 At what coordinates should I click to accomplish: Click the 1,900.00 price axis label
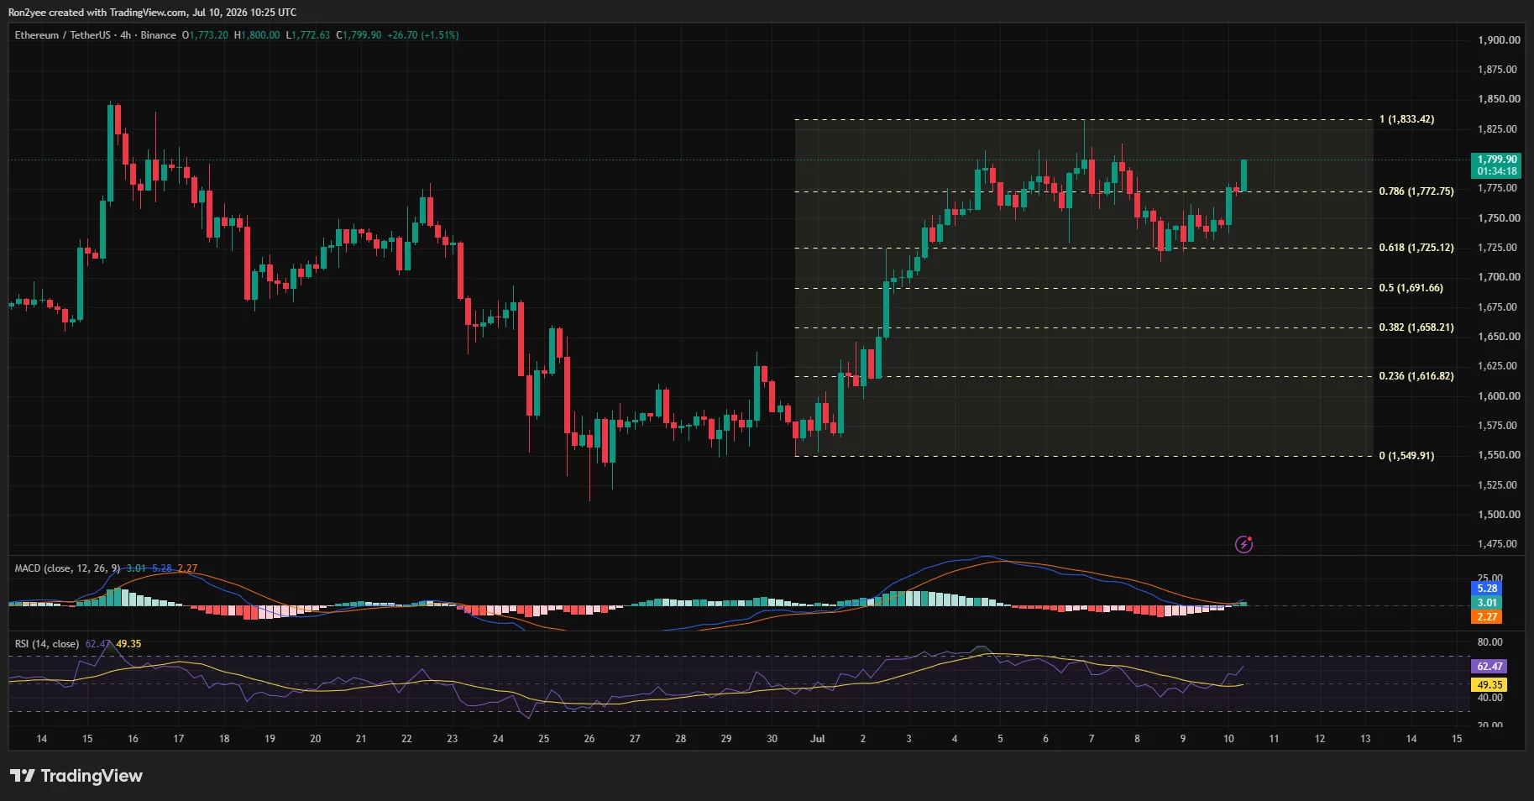pos(1499,40)
